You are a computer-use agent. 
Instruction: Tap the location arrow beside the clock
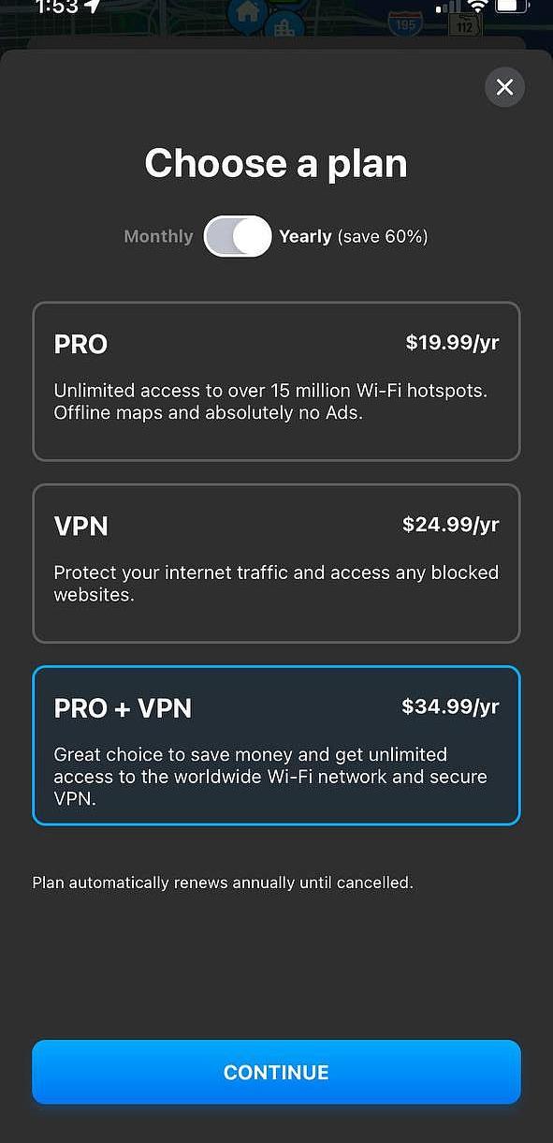[x=92, y=7]
